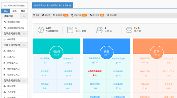
Task: Click the 隐藏 toolbar icon
Action: (x=34, y=15)
